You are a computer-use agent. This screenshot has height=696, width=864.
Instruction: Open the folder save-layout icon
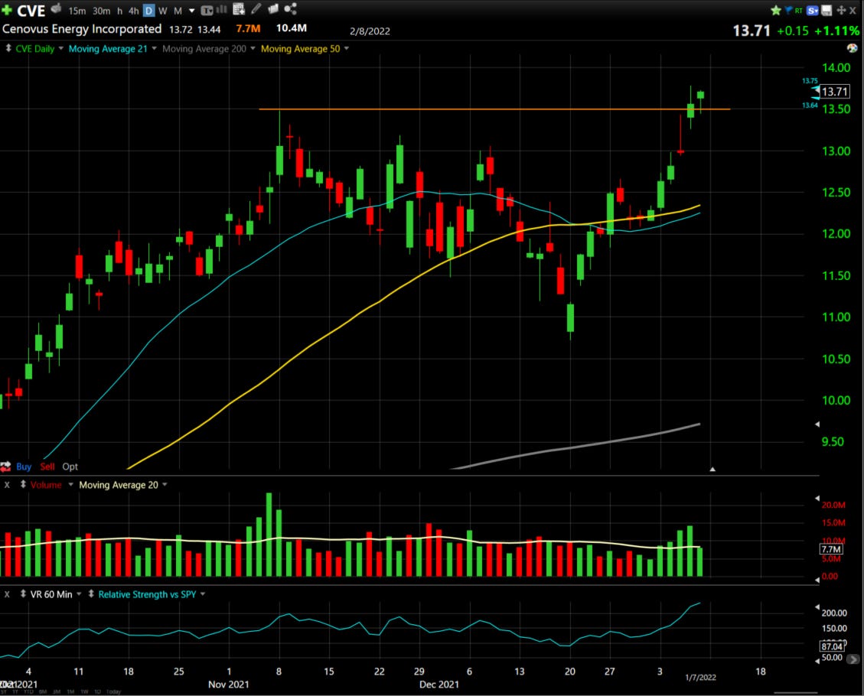(x=273, y=9)
